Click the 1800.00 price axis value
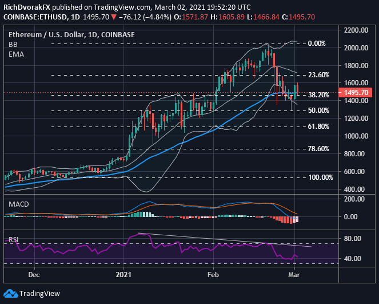 (x=356, y=66)
